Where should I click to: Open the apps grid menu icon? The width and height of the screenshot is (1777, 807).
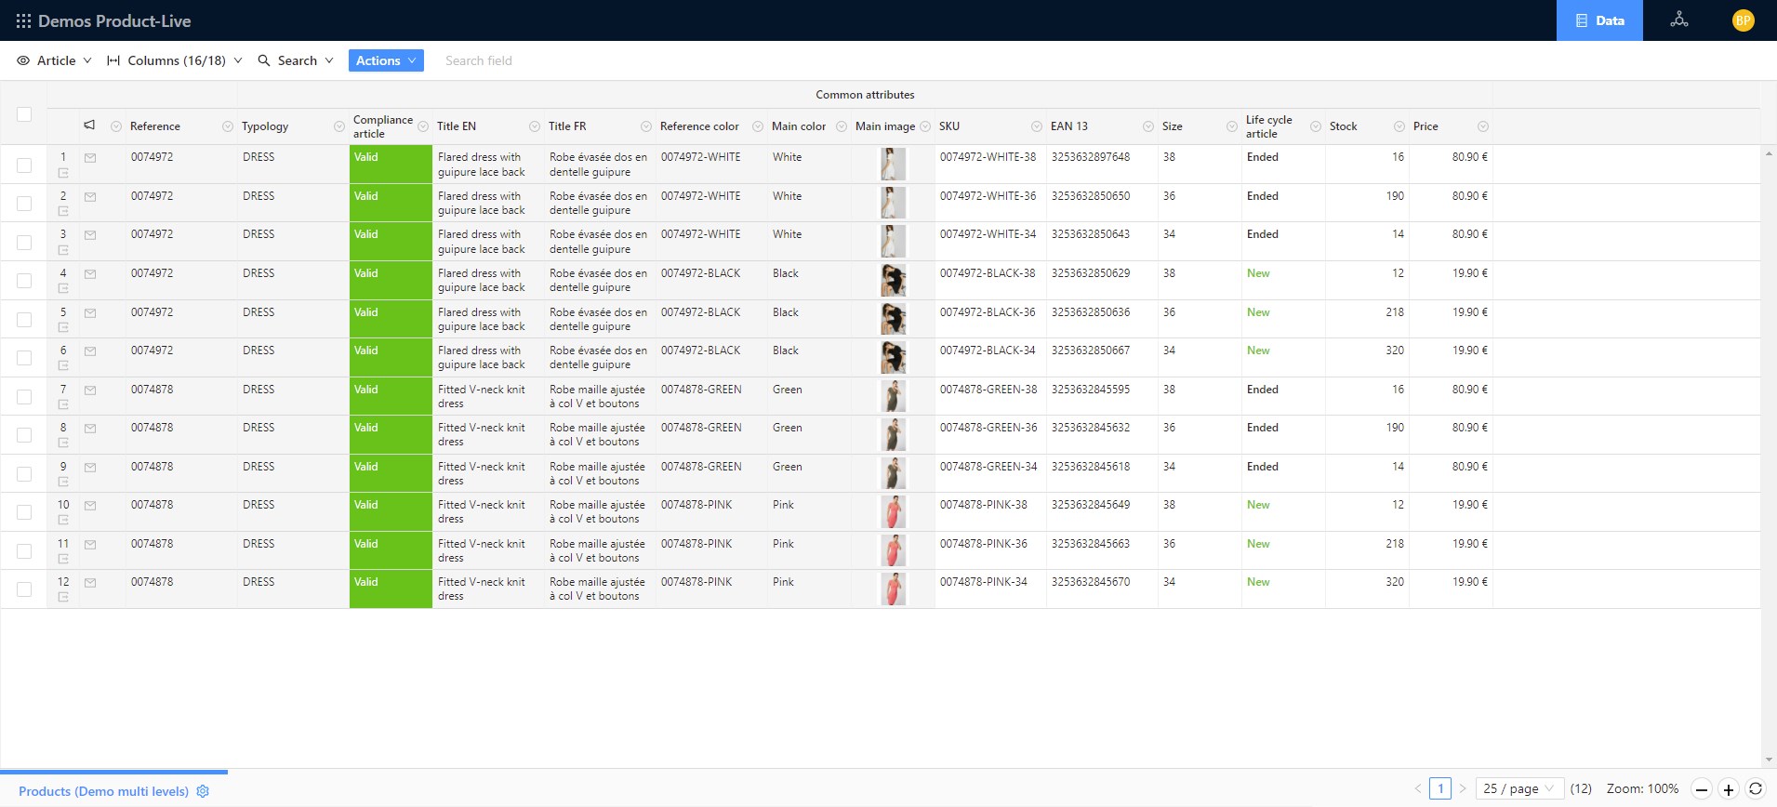23,20
